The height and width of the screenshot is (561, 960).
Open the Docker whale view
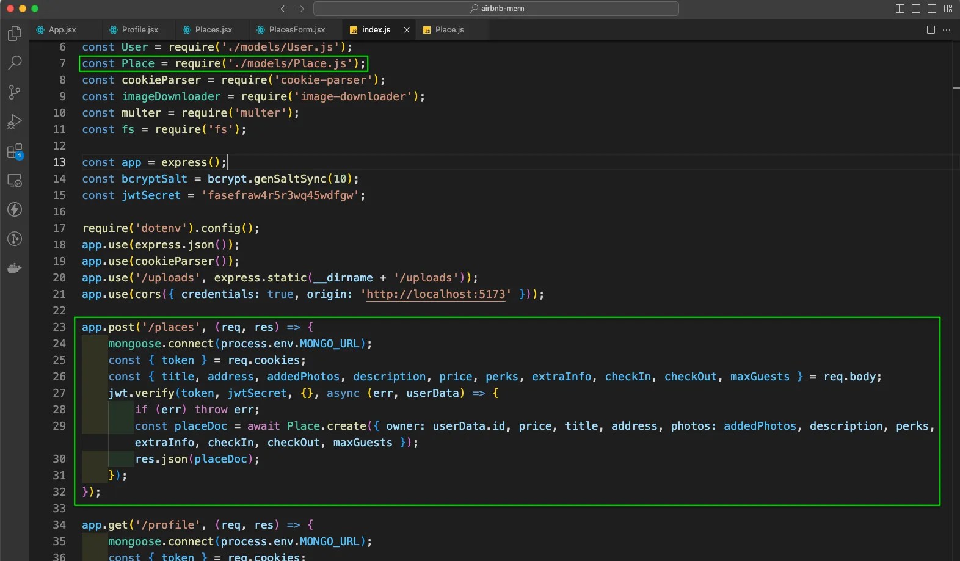click(15, 268)
